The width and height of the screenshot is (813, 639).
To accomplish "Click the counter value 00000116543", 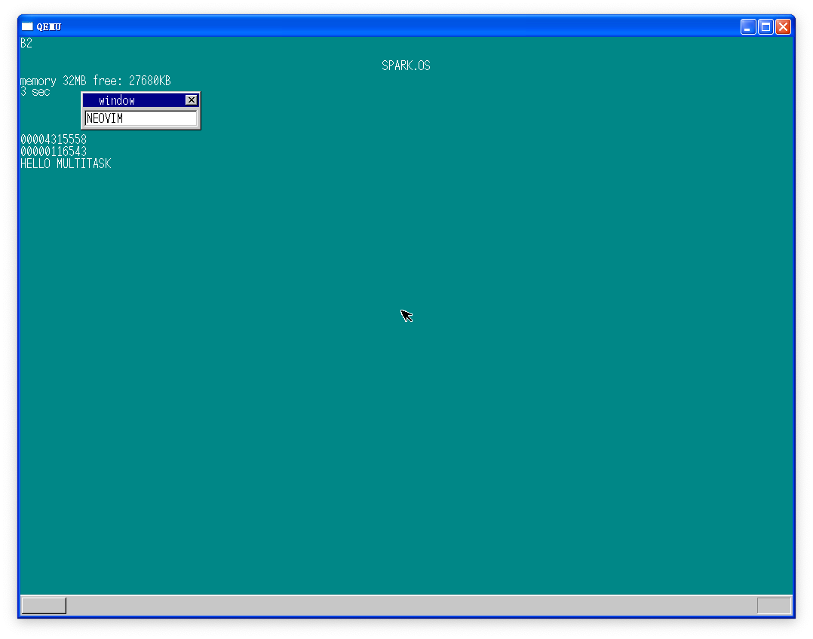I will [54, 151].
